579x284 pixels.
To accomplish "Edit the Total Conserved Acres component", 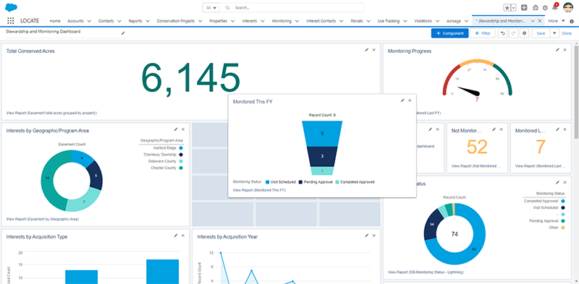I will (x=367, y=50).
